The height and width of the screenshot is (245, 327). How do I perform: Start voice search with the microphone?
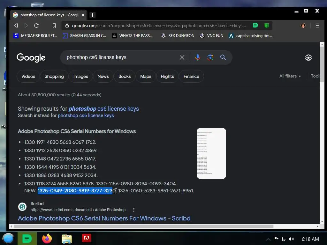(x=197, y=57)
